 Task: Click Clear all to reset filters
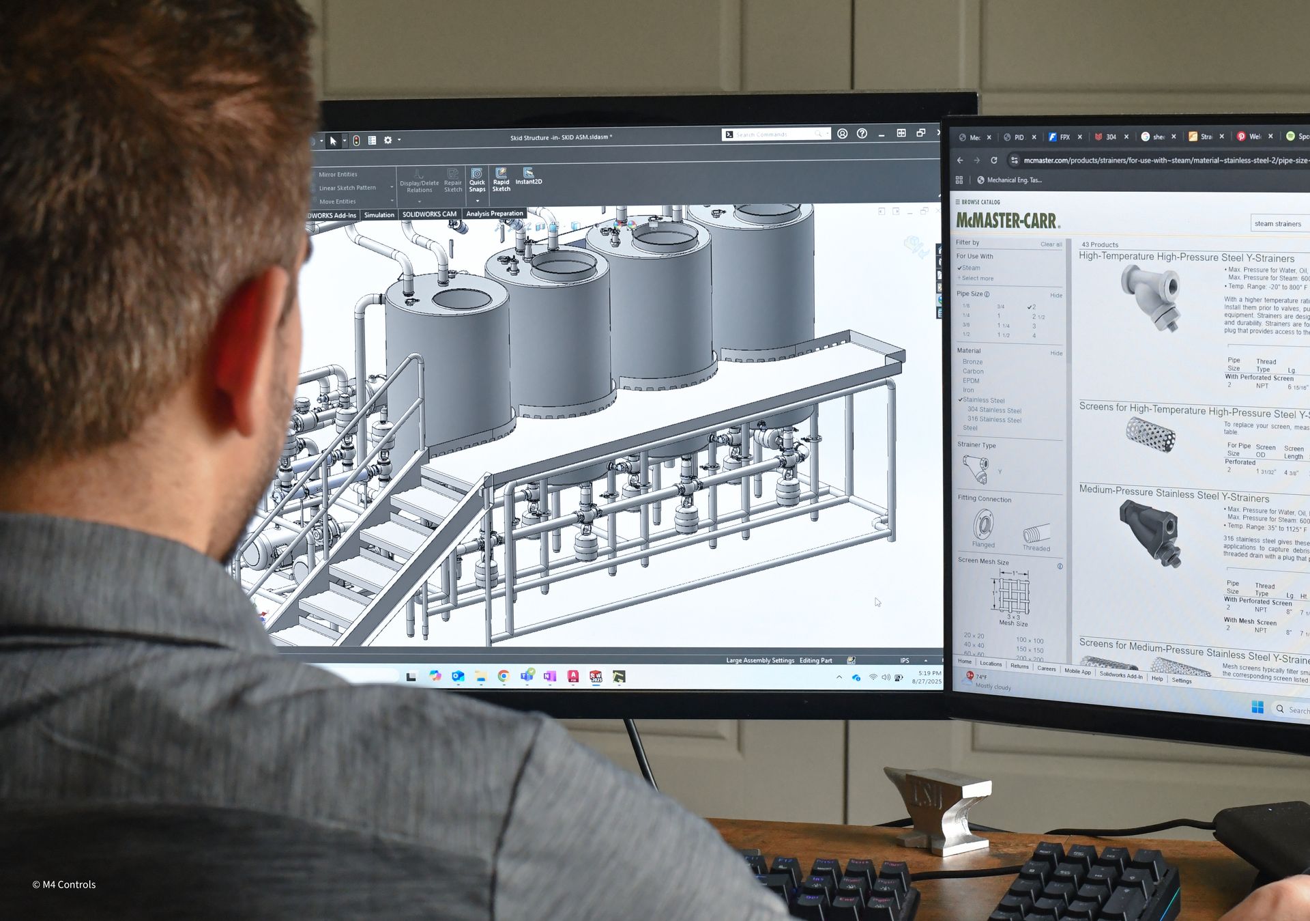[x=1051, y=244]
